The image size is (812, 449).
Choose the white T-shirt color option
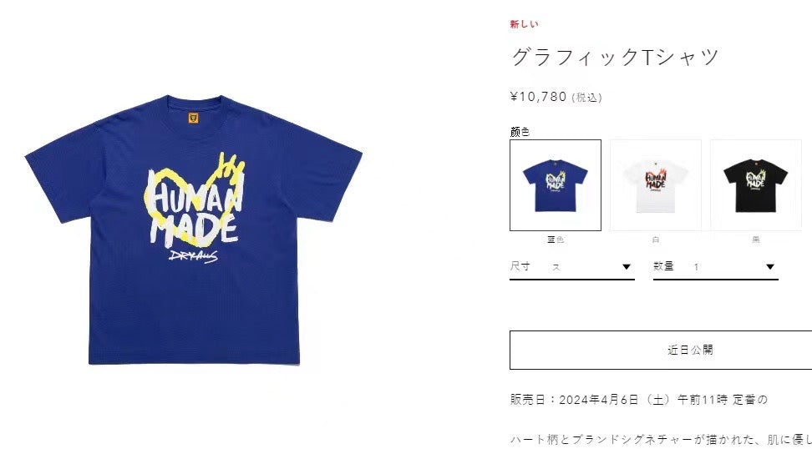point(656,185)
